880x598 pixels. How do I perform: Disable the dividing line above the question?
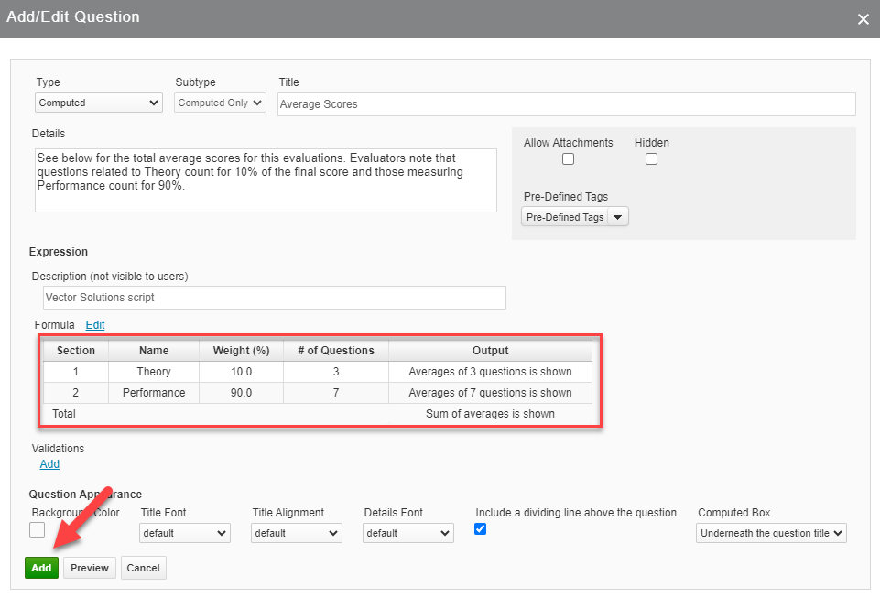tap(480, 528)
